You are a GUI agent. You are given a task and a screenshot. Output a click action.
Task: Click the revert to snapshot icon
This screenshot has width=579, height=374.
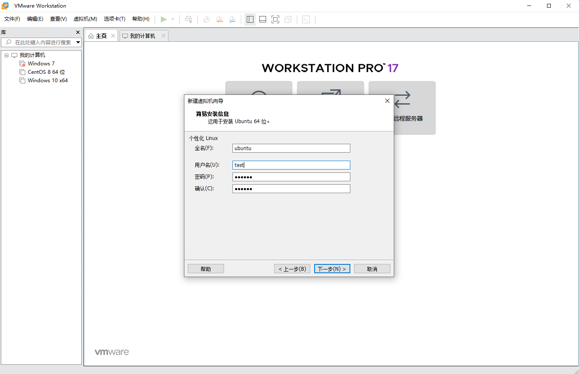pos(219,19)
